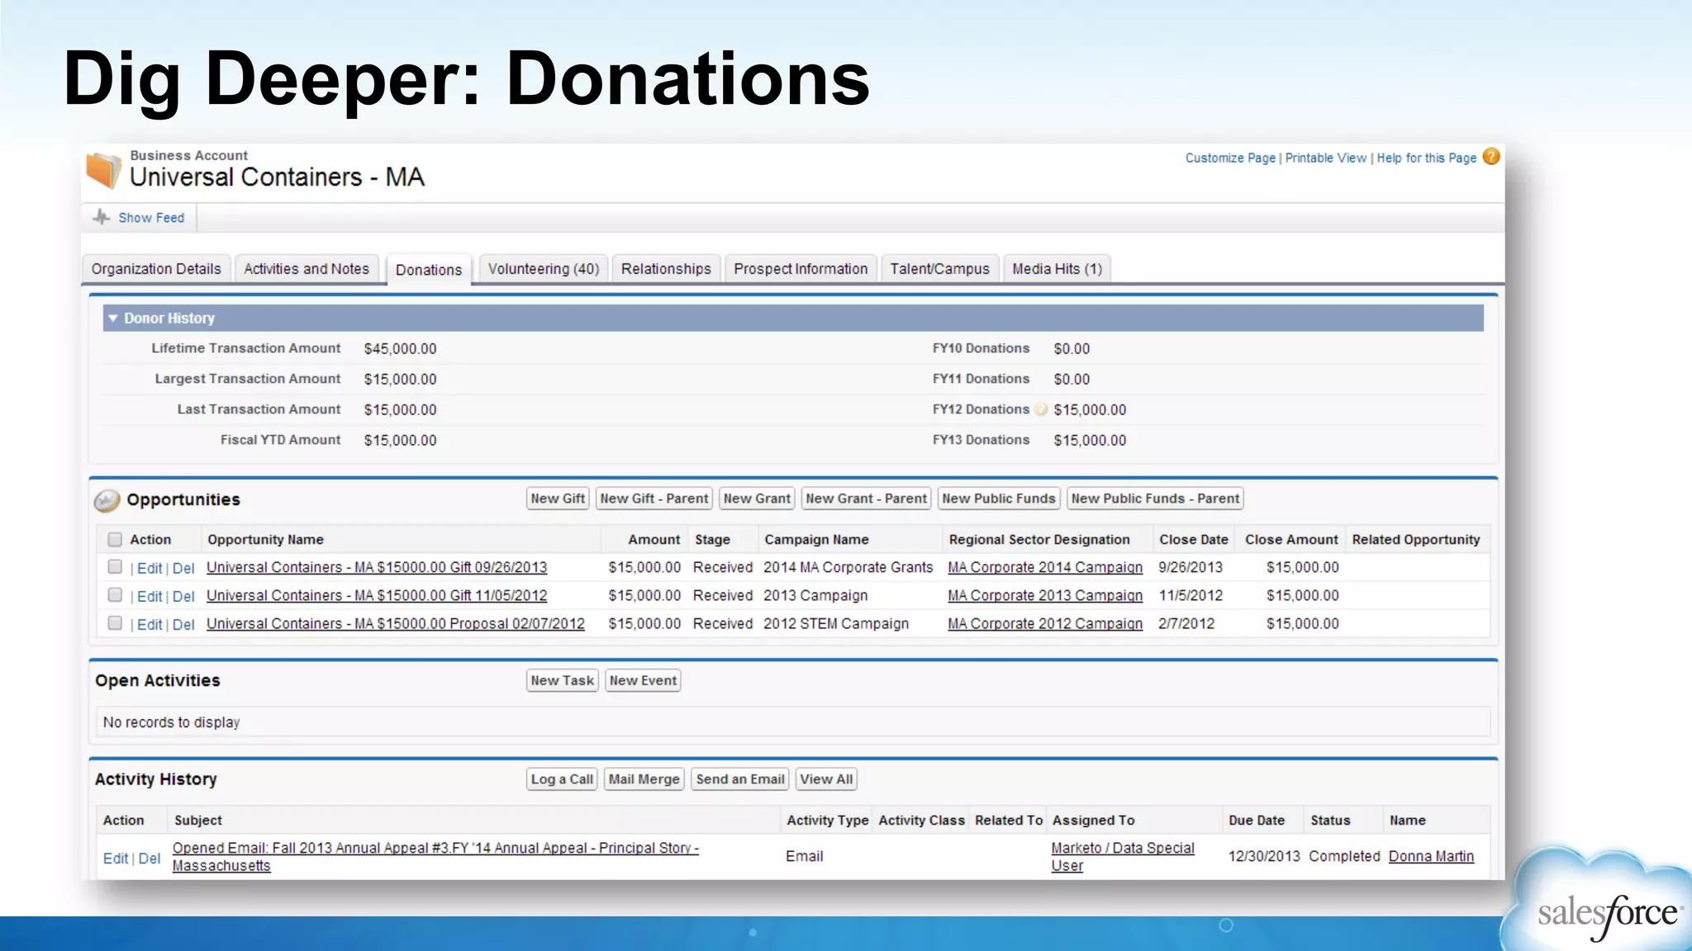Select the Donations tab

[x=429, y=270]
